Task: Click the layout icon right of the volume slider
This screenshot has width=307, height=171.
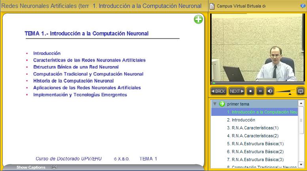Action: point(301,91)
